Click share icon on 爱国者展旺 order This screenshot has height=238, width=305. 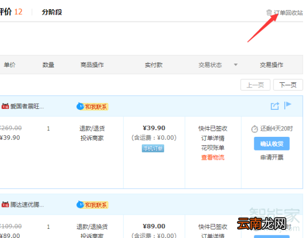point(275,106)
